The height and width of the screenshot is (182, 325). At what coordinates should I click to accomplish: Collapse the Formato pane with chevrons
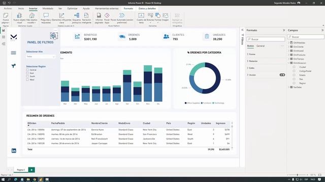point(284,30)
